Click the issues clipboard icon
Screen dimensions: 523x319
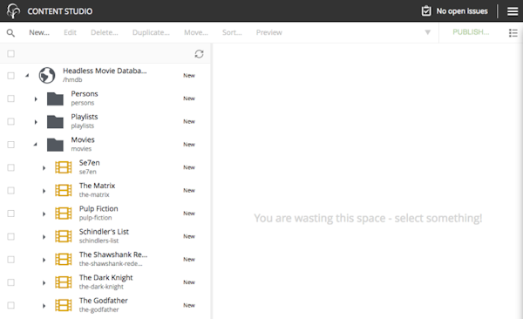tap(426, 11)
